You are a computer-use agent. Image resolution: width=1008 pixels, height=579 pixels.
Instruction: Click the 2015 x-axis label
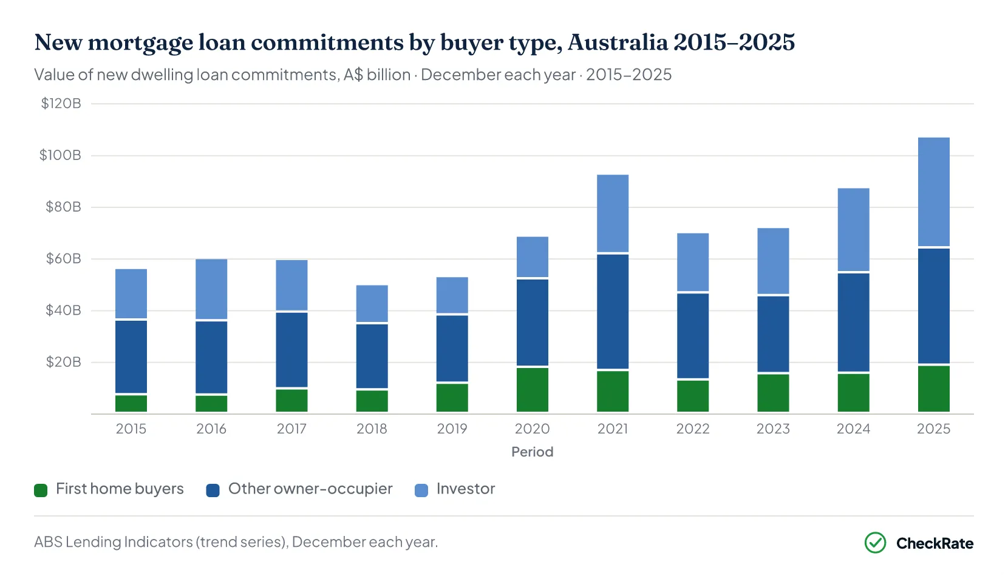pos(131,429)
